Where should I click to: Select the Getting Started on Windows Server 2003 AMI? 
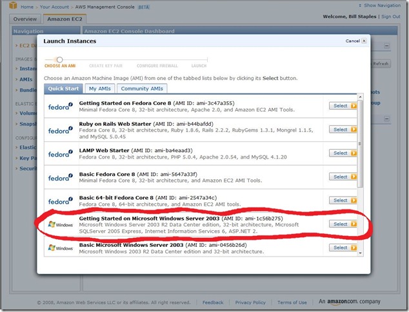pos(343,224)
